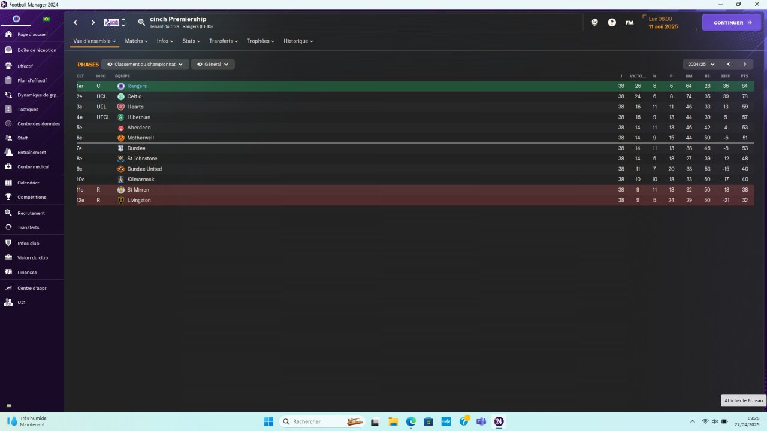Click the cinch competition logo in the header
The width and height of the screenshot is (767, 431).
click(111, 22)
